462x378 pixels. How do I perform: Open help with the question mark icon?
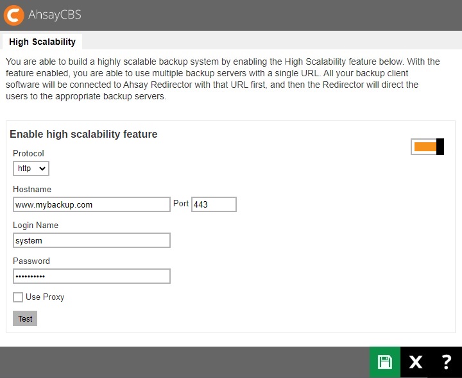(447, 362)
